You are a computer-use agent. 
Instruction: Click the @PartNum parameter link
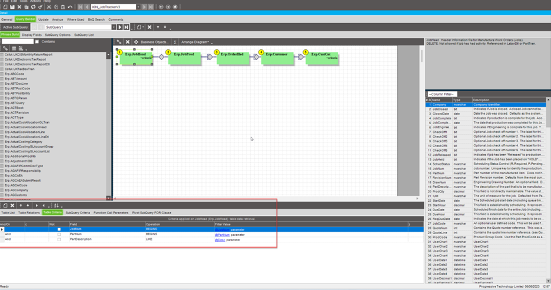pos(222,235)
